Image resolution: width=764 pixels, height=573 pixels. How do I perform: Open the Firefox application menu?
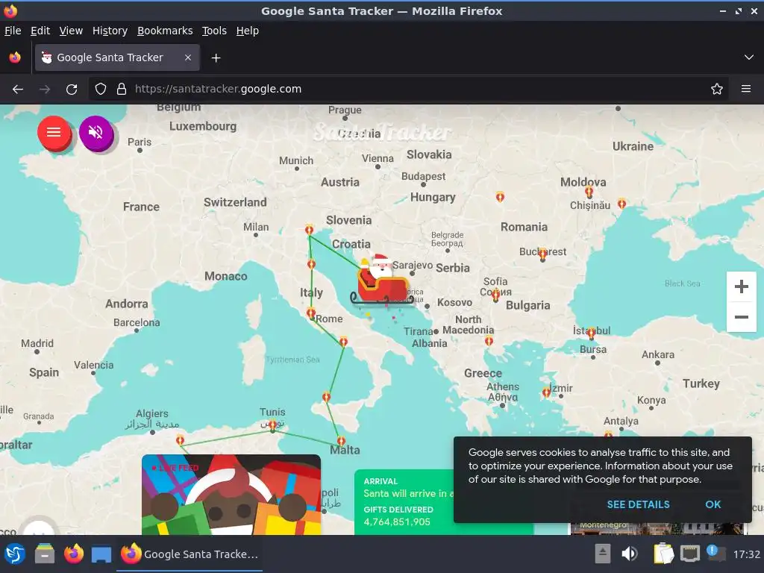click(x=745, y=90)
